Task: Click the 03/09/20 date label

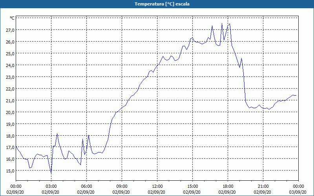Action: pos(298,192)
